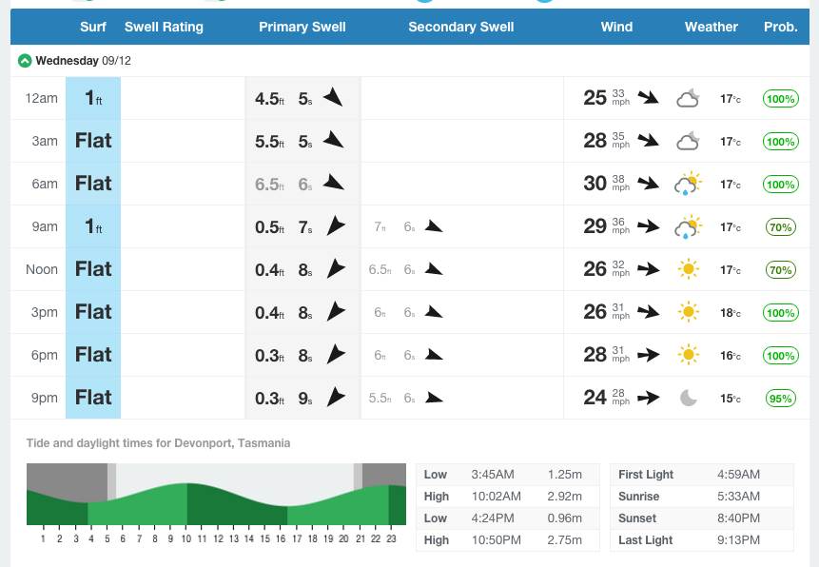The image size is (819, 567).
Task: Click the 9pm moon weather icon
Action: [x=688, y=398]
